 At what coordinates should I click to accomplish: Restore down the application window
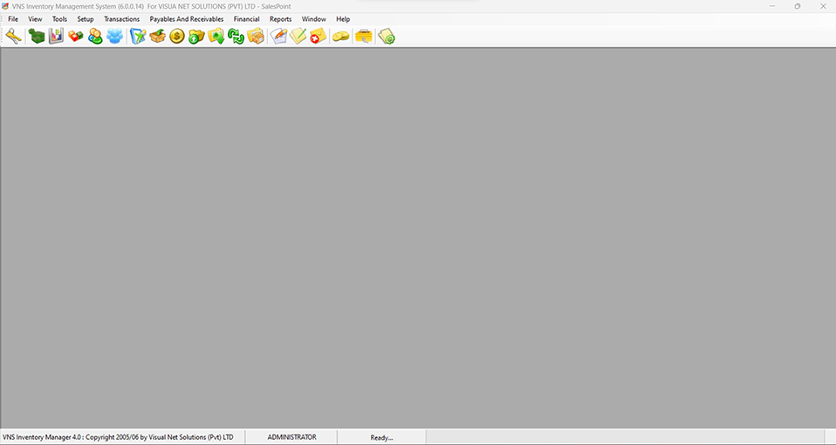click(798, 6)
